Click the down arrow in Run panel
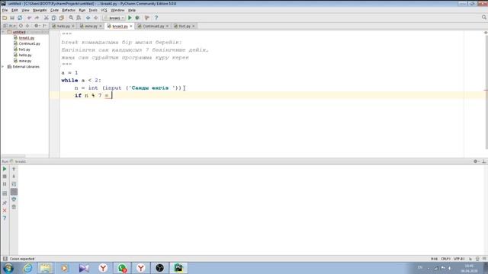The height and width of the screenshot is (274, 488). pos(14,177)
